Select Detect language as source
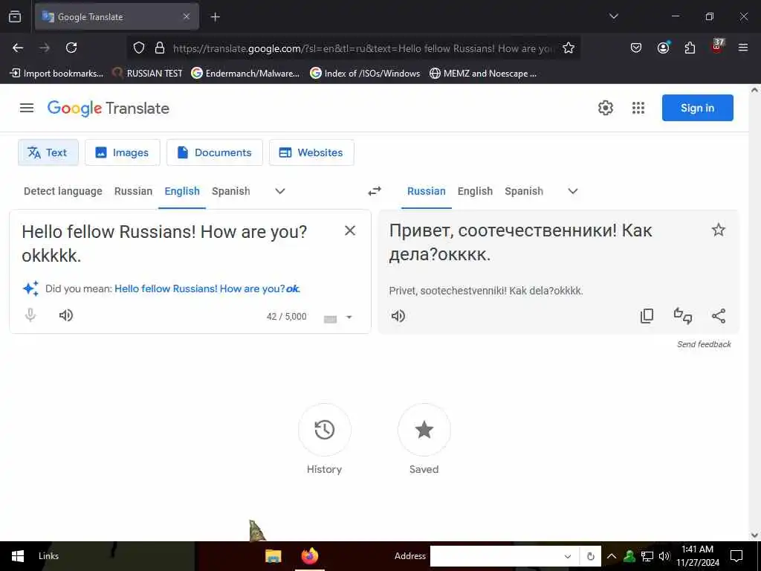This screenshot has width=761, height=571. click(x=63, y=191)
